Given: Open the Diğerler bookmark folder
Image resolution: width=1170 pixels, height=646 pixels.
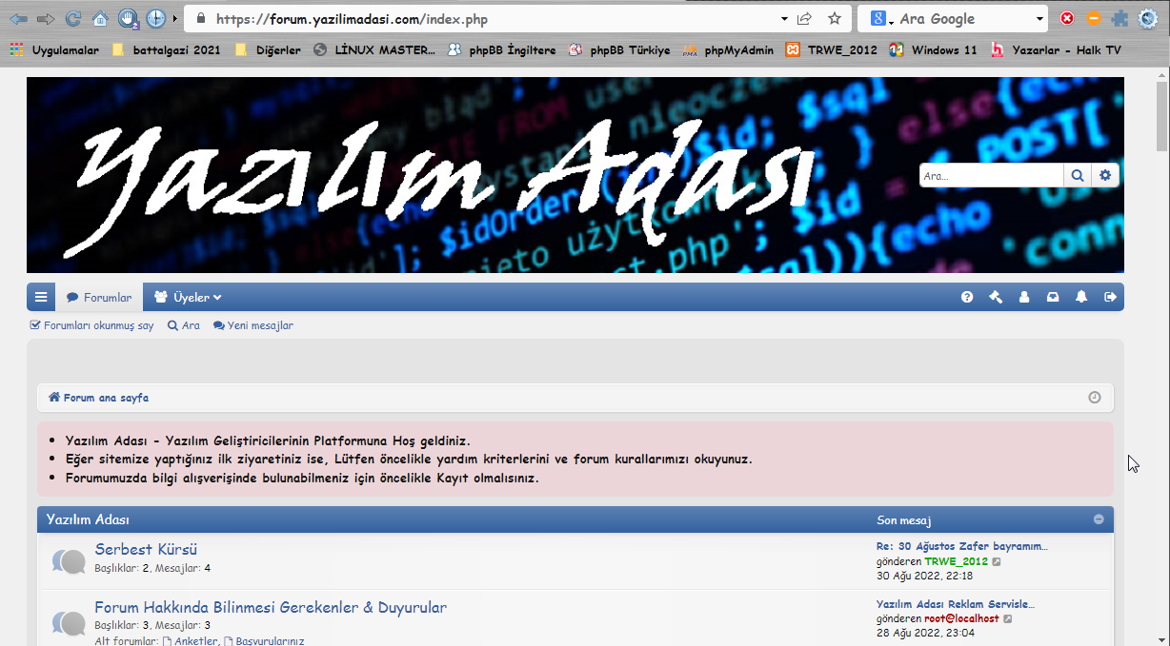Looking at the screenshot, I should 268,50.
